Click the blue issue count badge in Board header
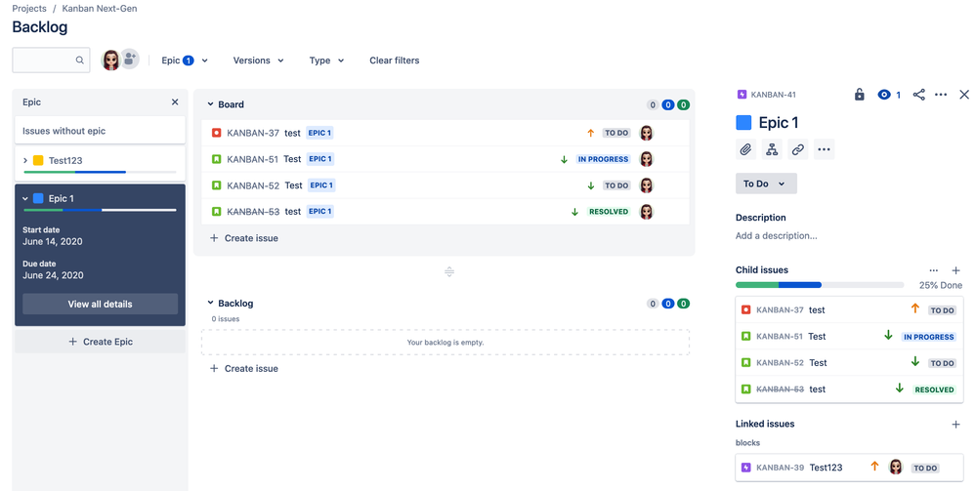This screenshot has height=491, width=976. coord(668,104)
